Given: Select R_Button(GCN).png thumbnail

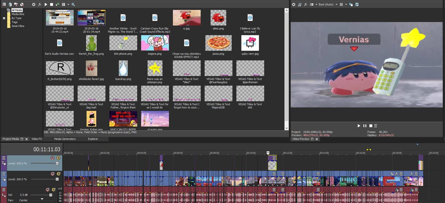Looking at the screenshot, I should [59, 68].
